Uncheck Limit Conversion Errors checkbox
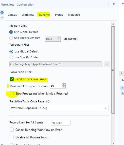Viewport: 124px width, 145px height. (12, 79)
